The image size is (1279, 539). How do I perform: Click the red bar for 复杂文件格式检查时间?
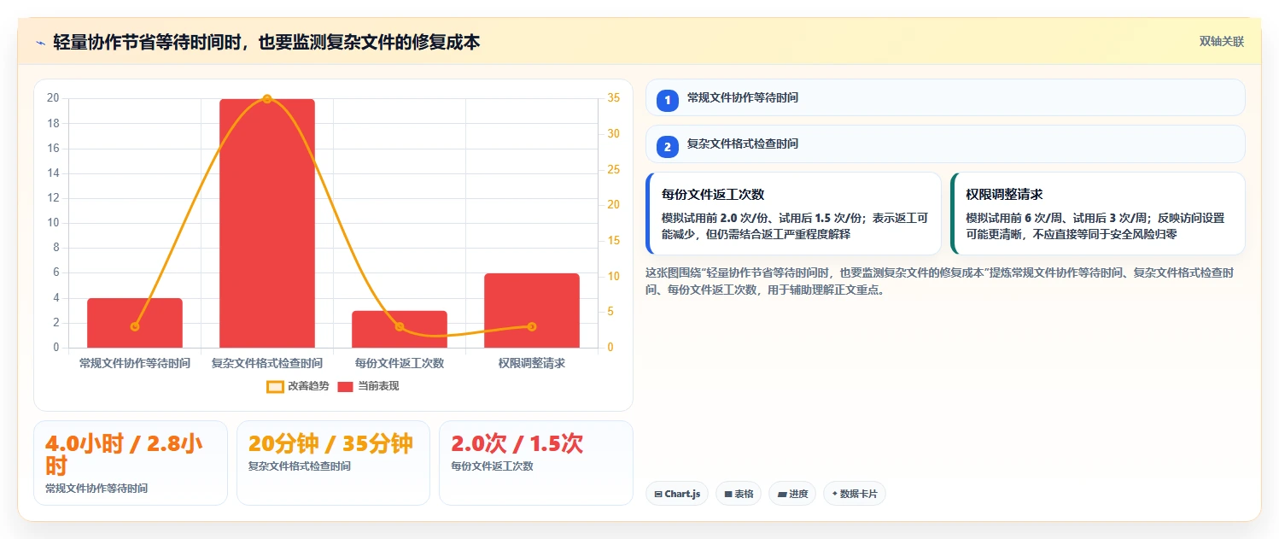coord(267,223)
